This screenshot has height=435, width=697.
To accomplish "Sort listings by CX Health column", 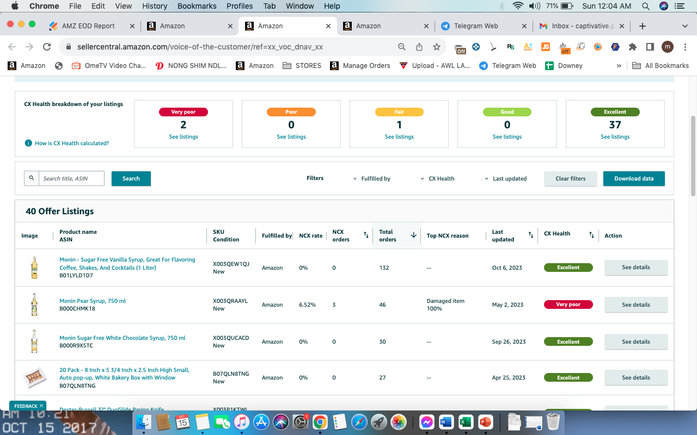I will coord(591,235).
